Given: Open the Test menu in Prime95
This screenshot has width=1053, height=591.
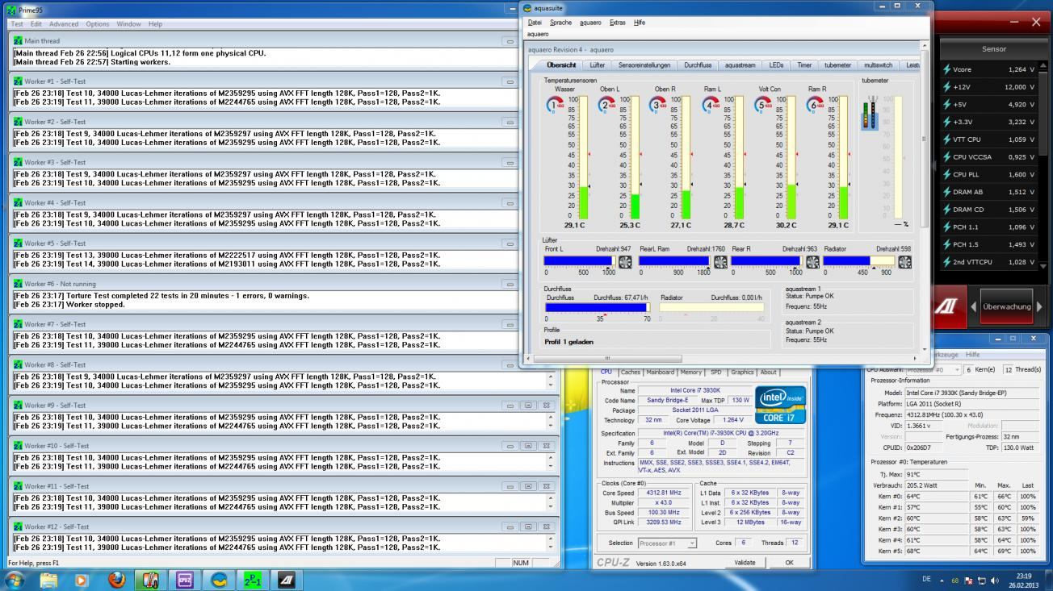Looking at the screenshot, I should 17,24.
